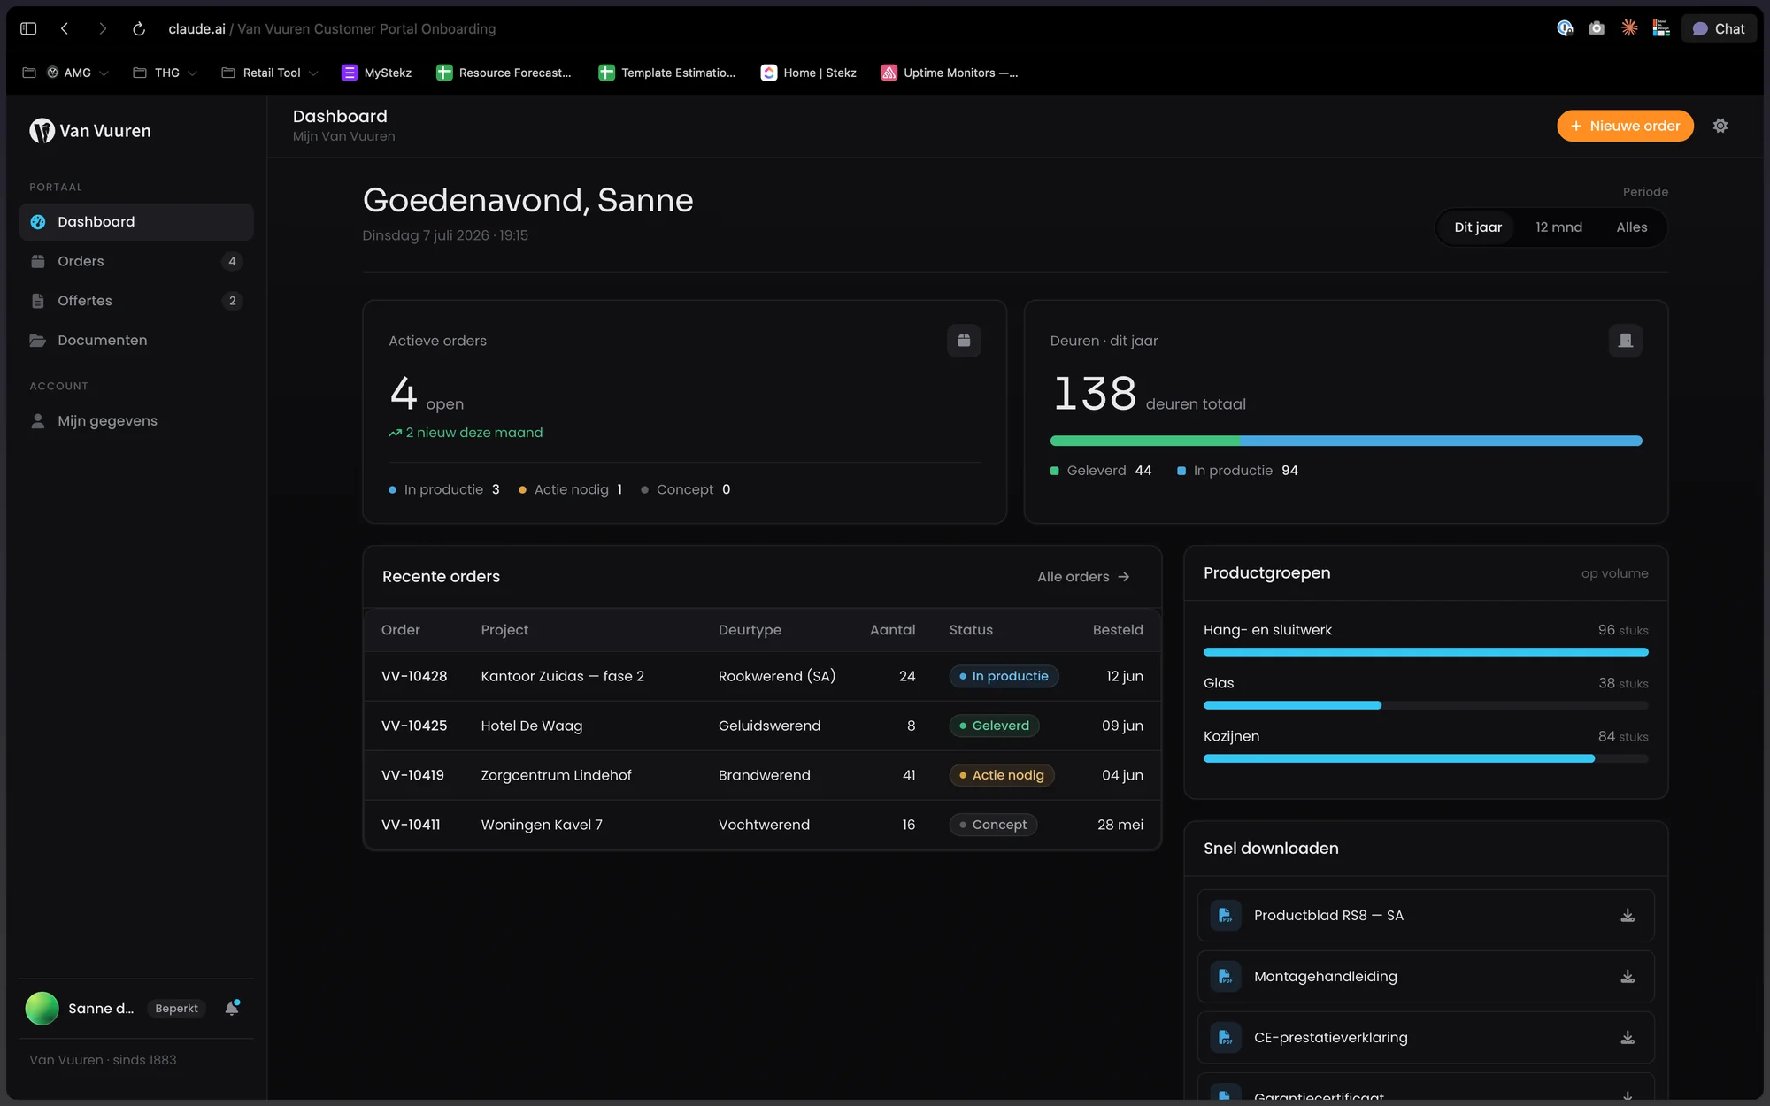Image resolution: width=1770 pixels, height=1106 pixels.
Task: Toggle the browser sidebar panel icon
Action: [28, 28]
